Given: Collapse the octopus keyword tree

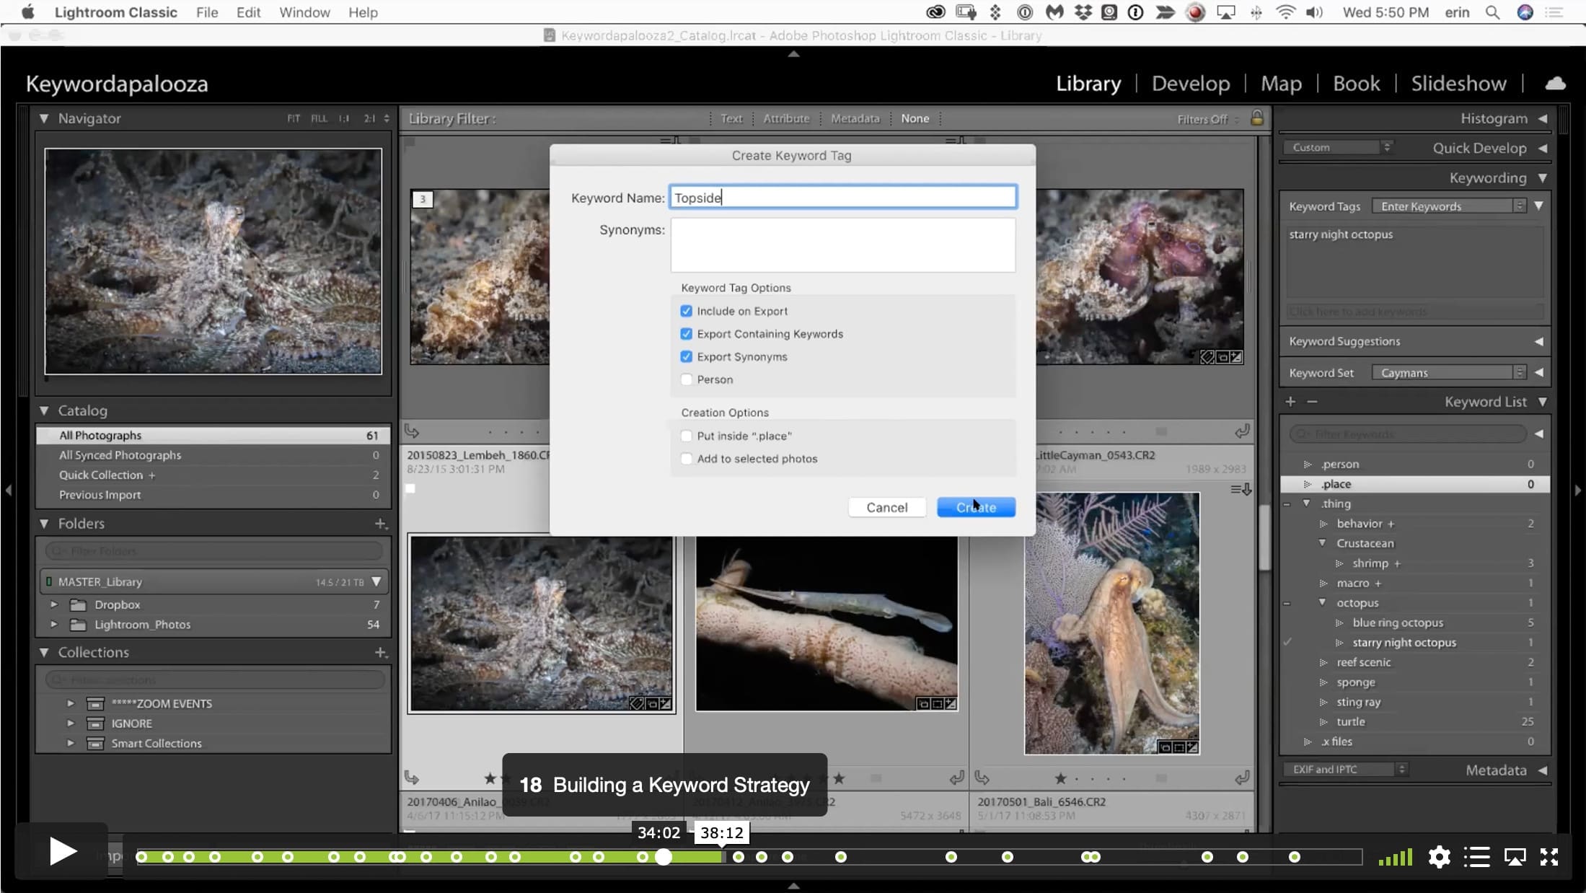Looking at the screenshot, I should (1322, 602).
